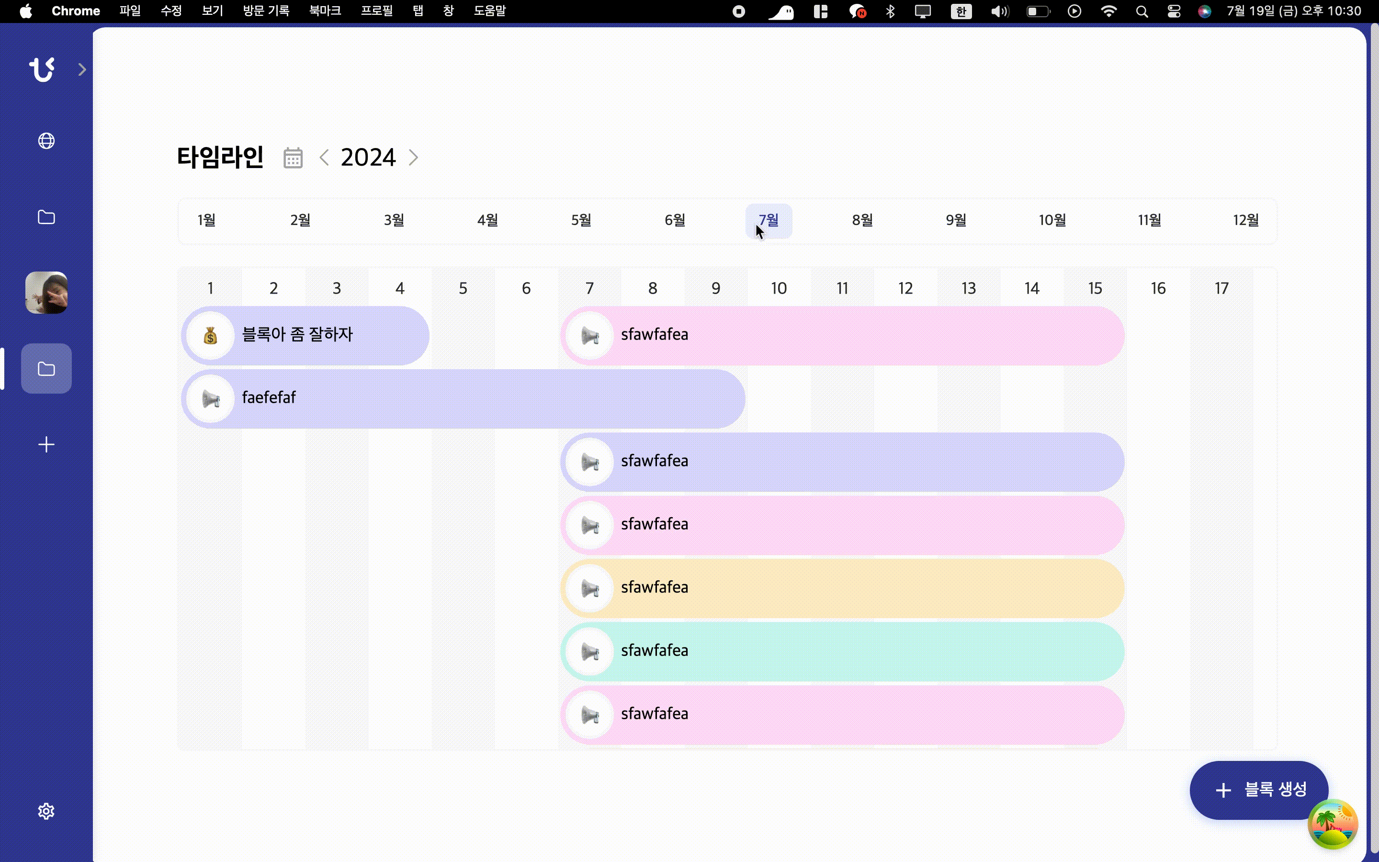Click the user profile photo thumbnail
The width and height of the screenshot is (1379, 862).
pos(46,293)
